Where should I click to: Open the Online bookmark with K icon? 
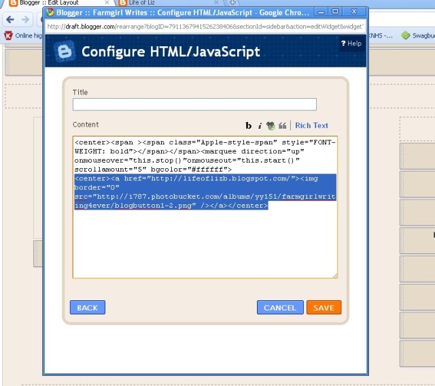(19, 35)
